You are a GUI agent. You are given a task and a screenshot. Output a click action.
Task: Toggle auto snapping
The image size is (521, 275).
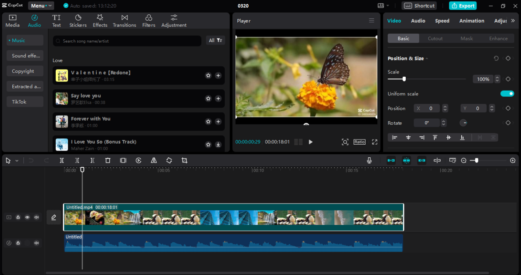point(406,160)
